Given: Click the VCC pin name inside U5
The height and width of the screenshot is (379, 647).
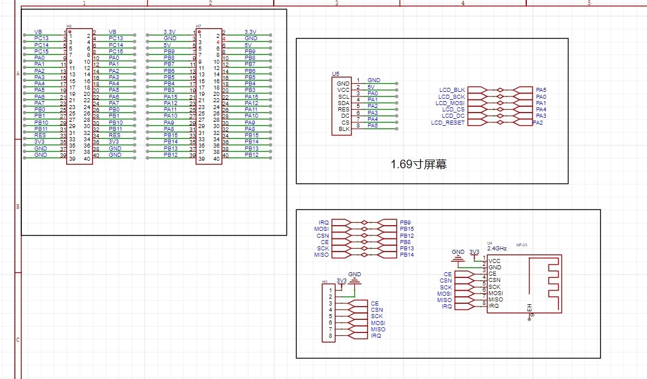Looking at the screenshot, I should tap(343, 90).
